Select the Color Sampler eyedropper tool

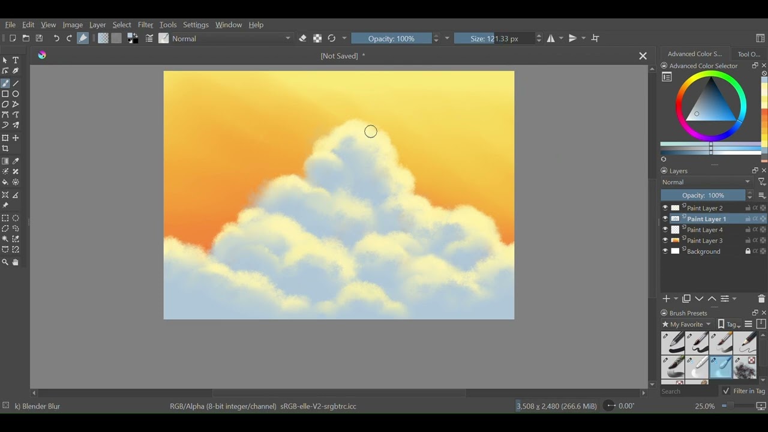point(16,161)
